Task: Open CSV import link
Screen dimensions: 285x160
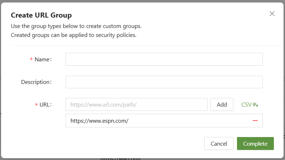Action: (247, 105)
